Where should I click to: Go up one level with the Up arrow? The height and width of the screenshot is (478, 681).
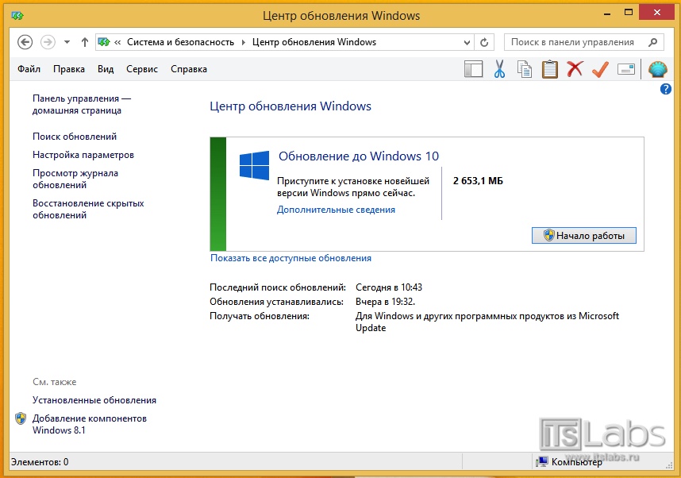(x=85, y=42)
